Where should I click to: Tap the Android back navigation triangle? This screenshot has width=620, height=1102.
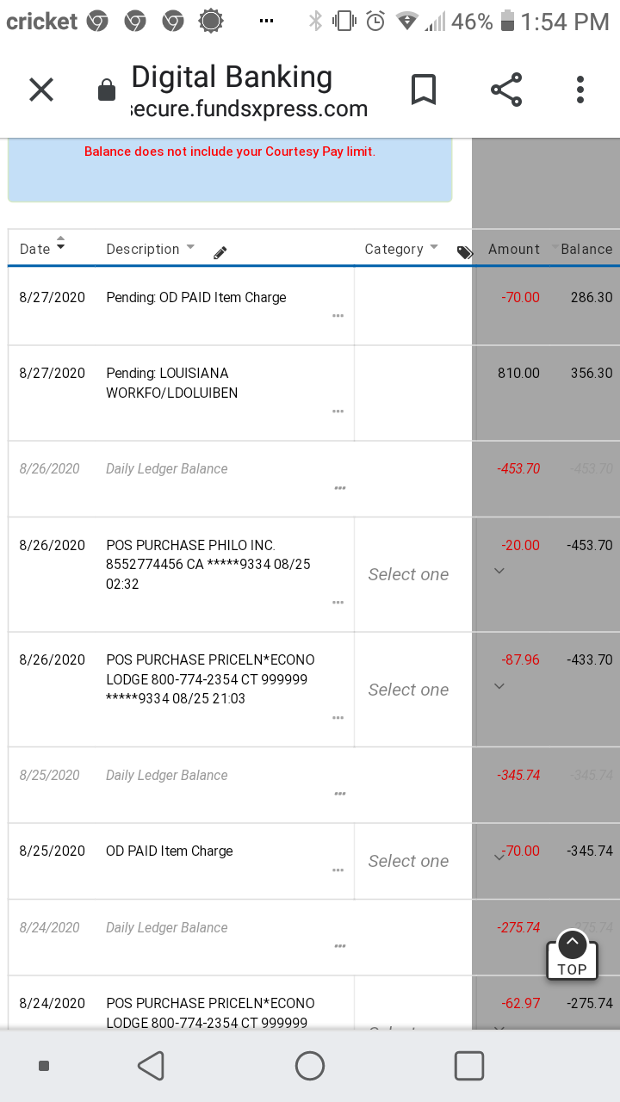152,1066
